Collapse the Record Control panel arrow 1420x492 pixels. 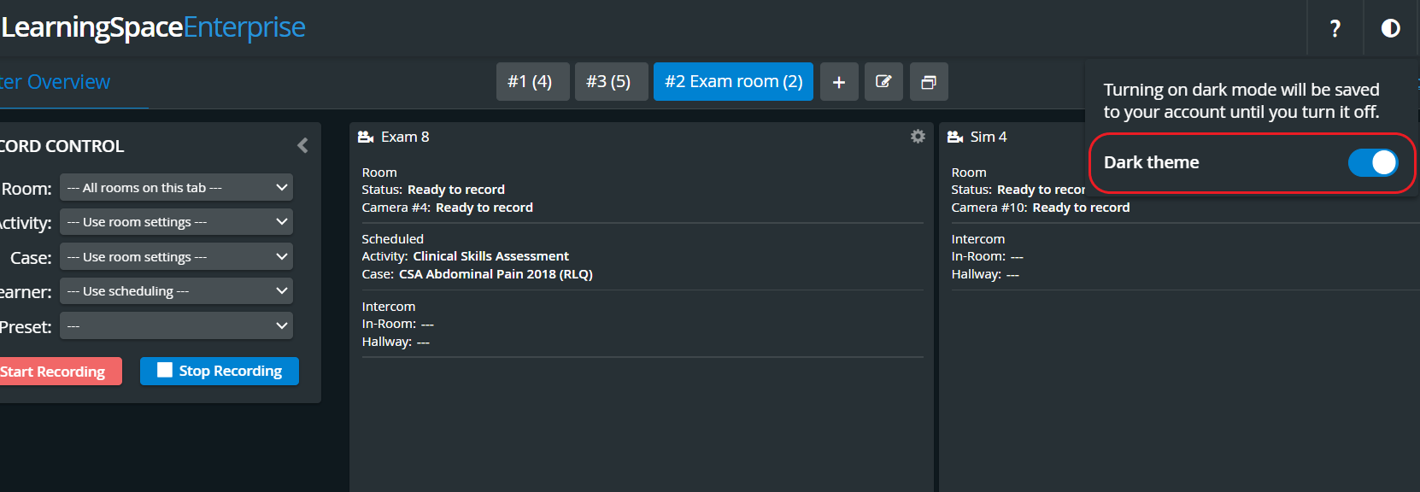(x=302, y=146)
